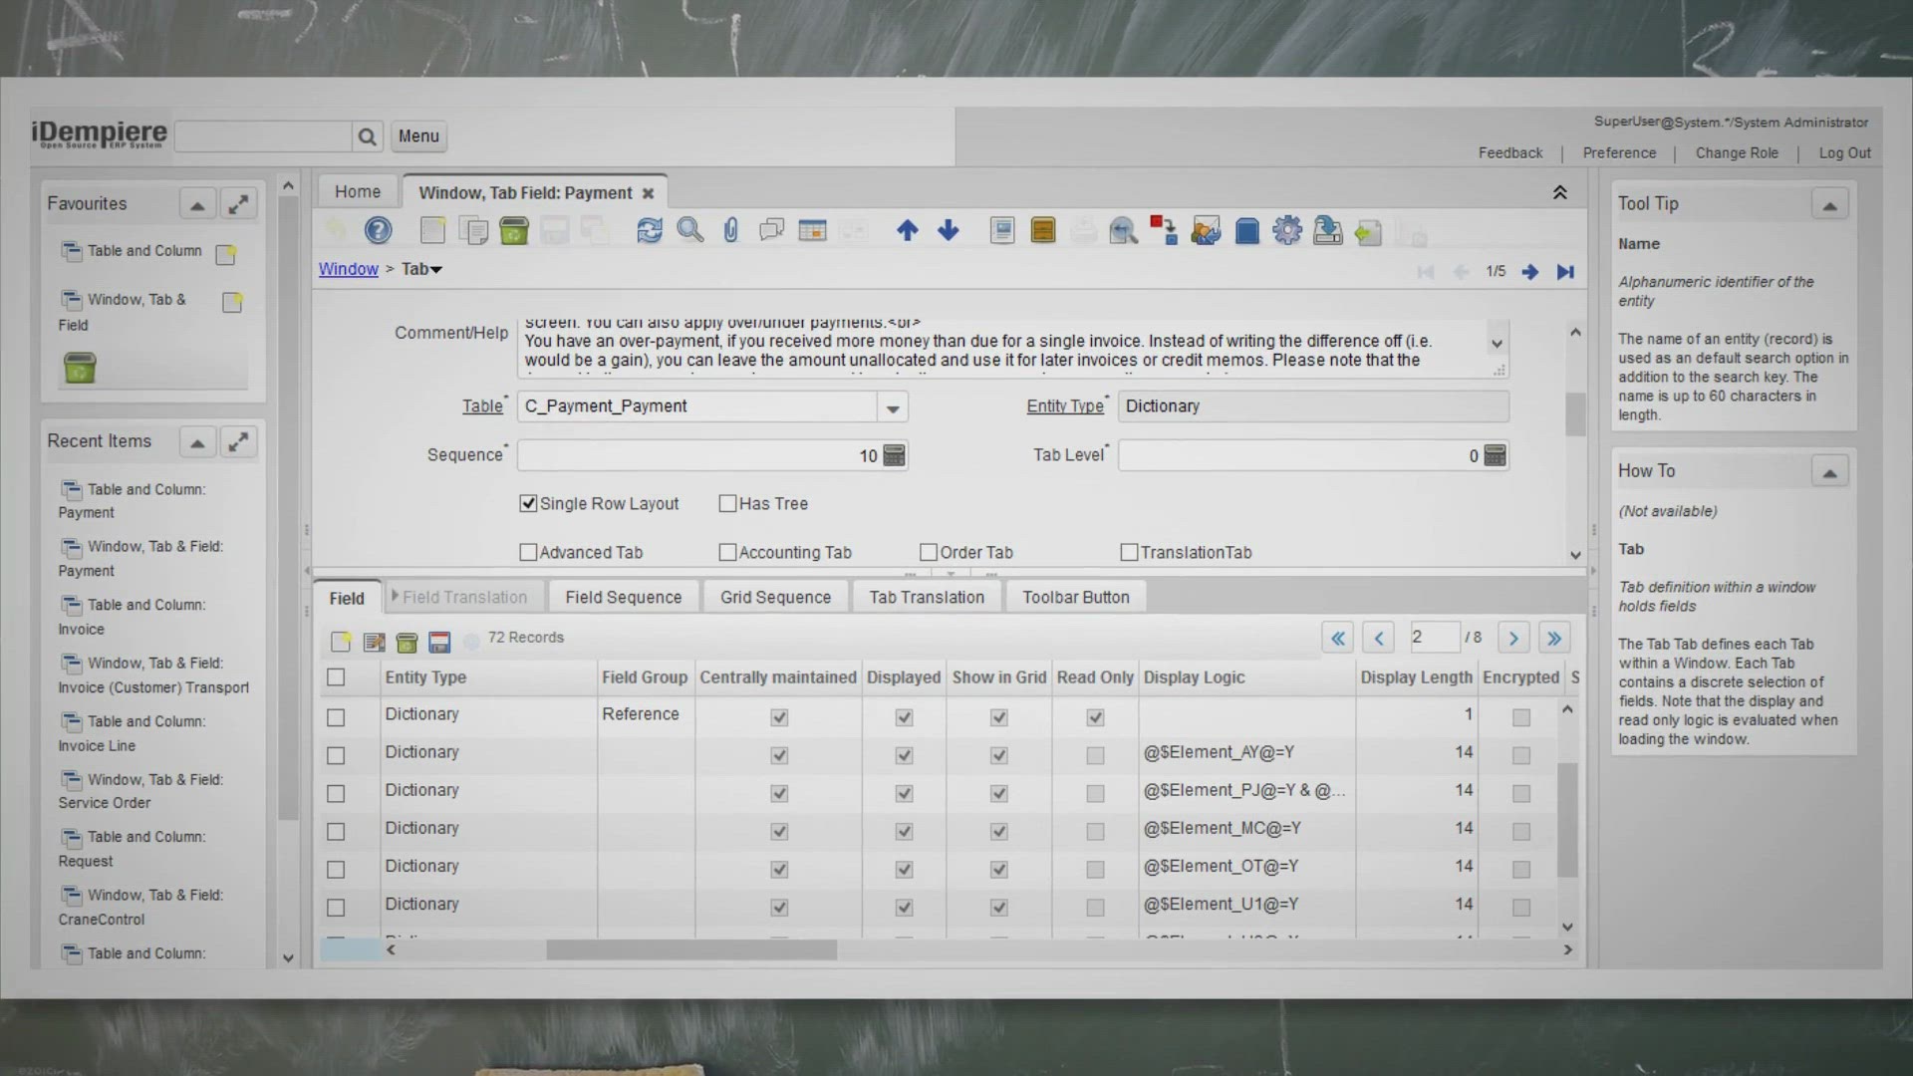Open the chat/comments icon in the toolbar
This screenshot has width=1913, height=1076.
click(x=771, y=230)
